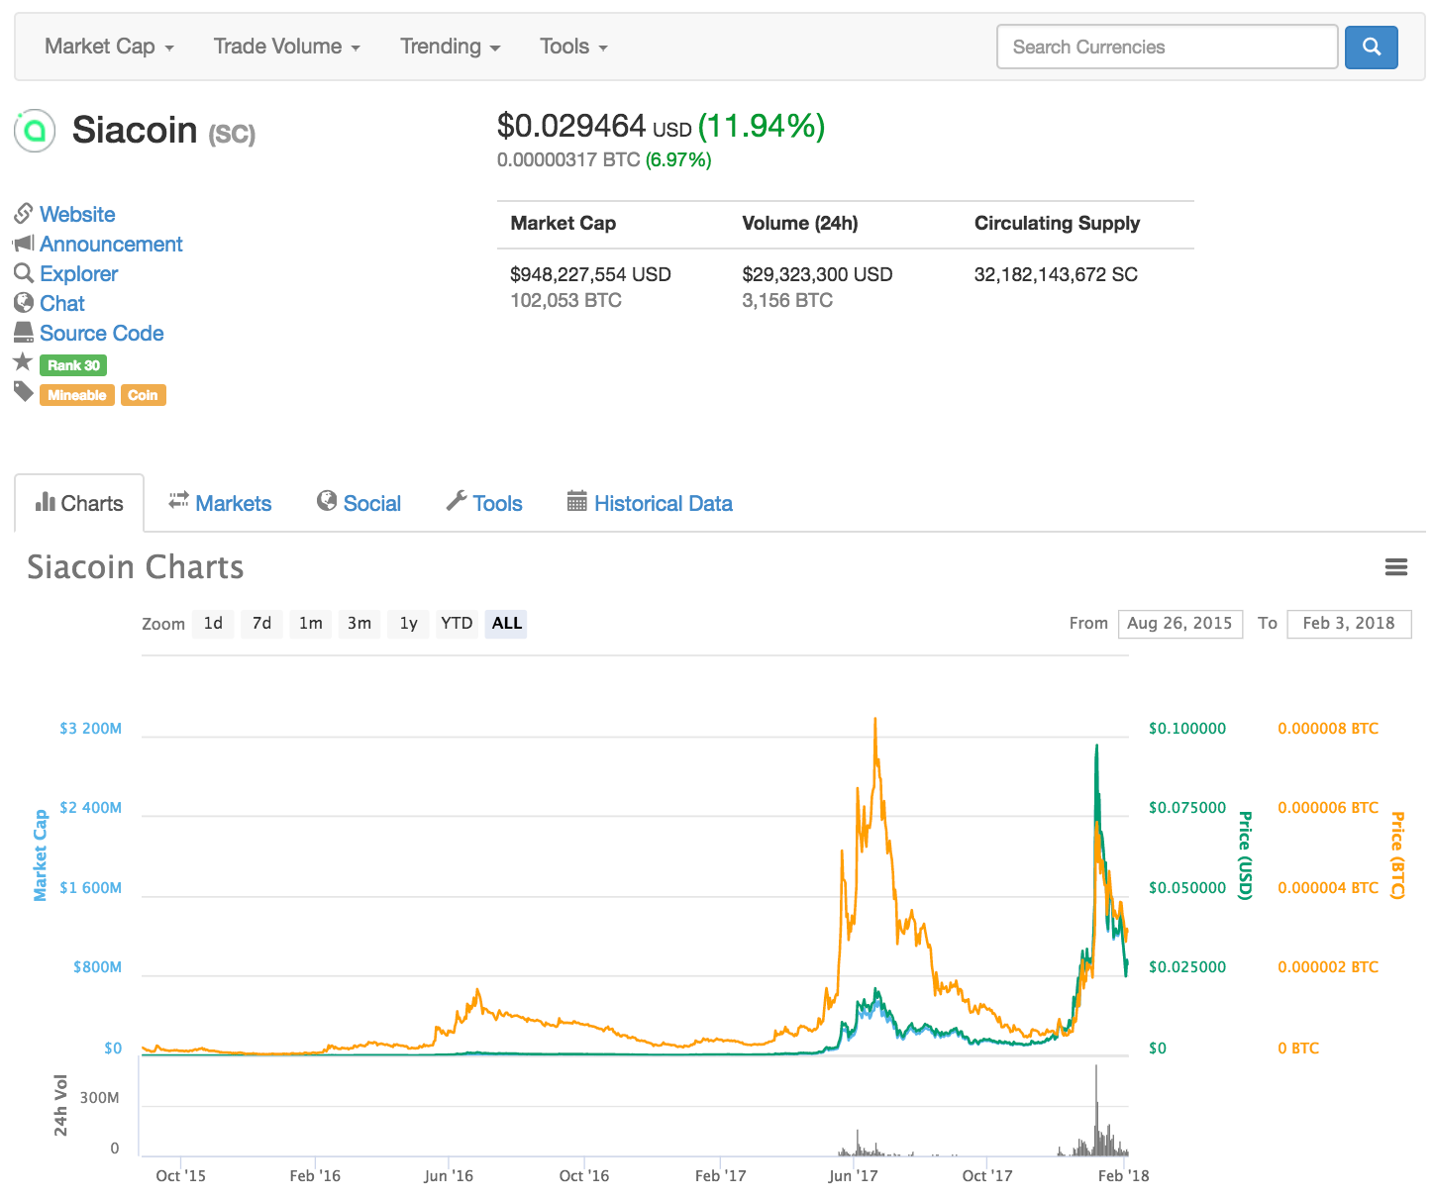This screenshot has height=1200, width=1434.
Task: Open the Chat link
Action: [62, 303]
